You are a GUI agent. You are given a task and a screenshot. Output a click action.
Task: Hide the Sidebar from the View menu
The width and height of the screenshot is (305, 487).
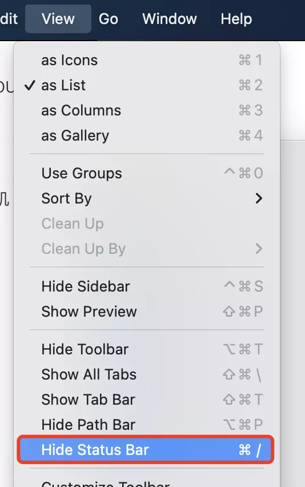147,286
